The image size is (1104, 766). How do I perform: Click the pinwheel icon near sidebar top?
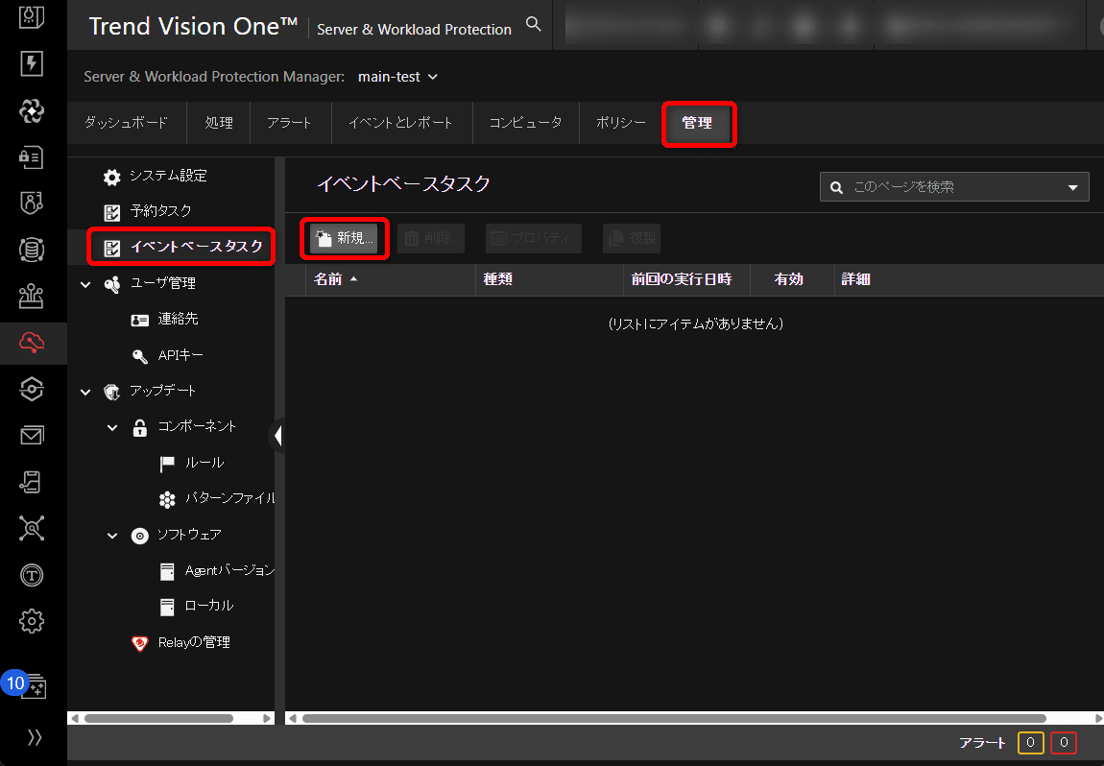click(32, 110)
